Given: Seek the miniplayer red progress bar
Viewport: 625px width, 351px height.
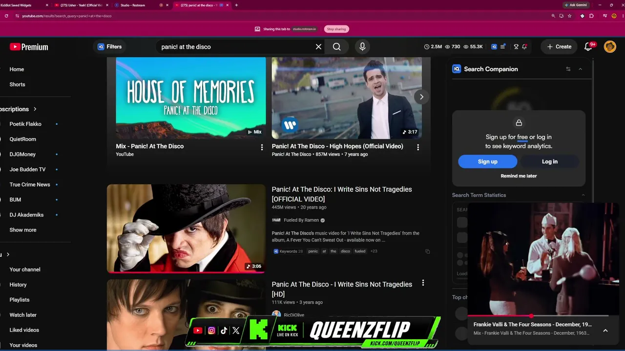Looking at the screenshot, I should (x=538, y=316).
